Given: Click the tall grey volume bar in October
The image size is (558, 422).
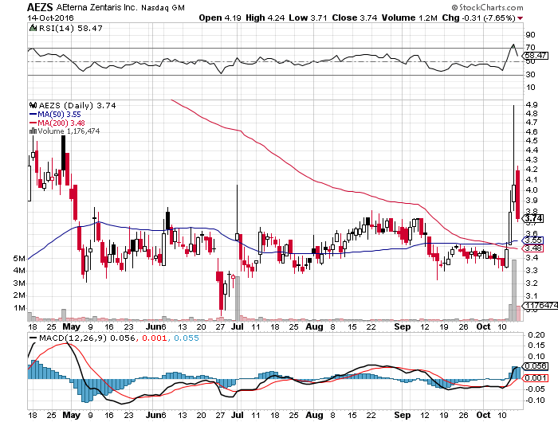Looking at the screenshot, I should tap(514, 290).
